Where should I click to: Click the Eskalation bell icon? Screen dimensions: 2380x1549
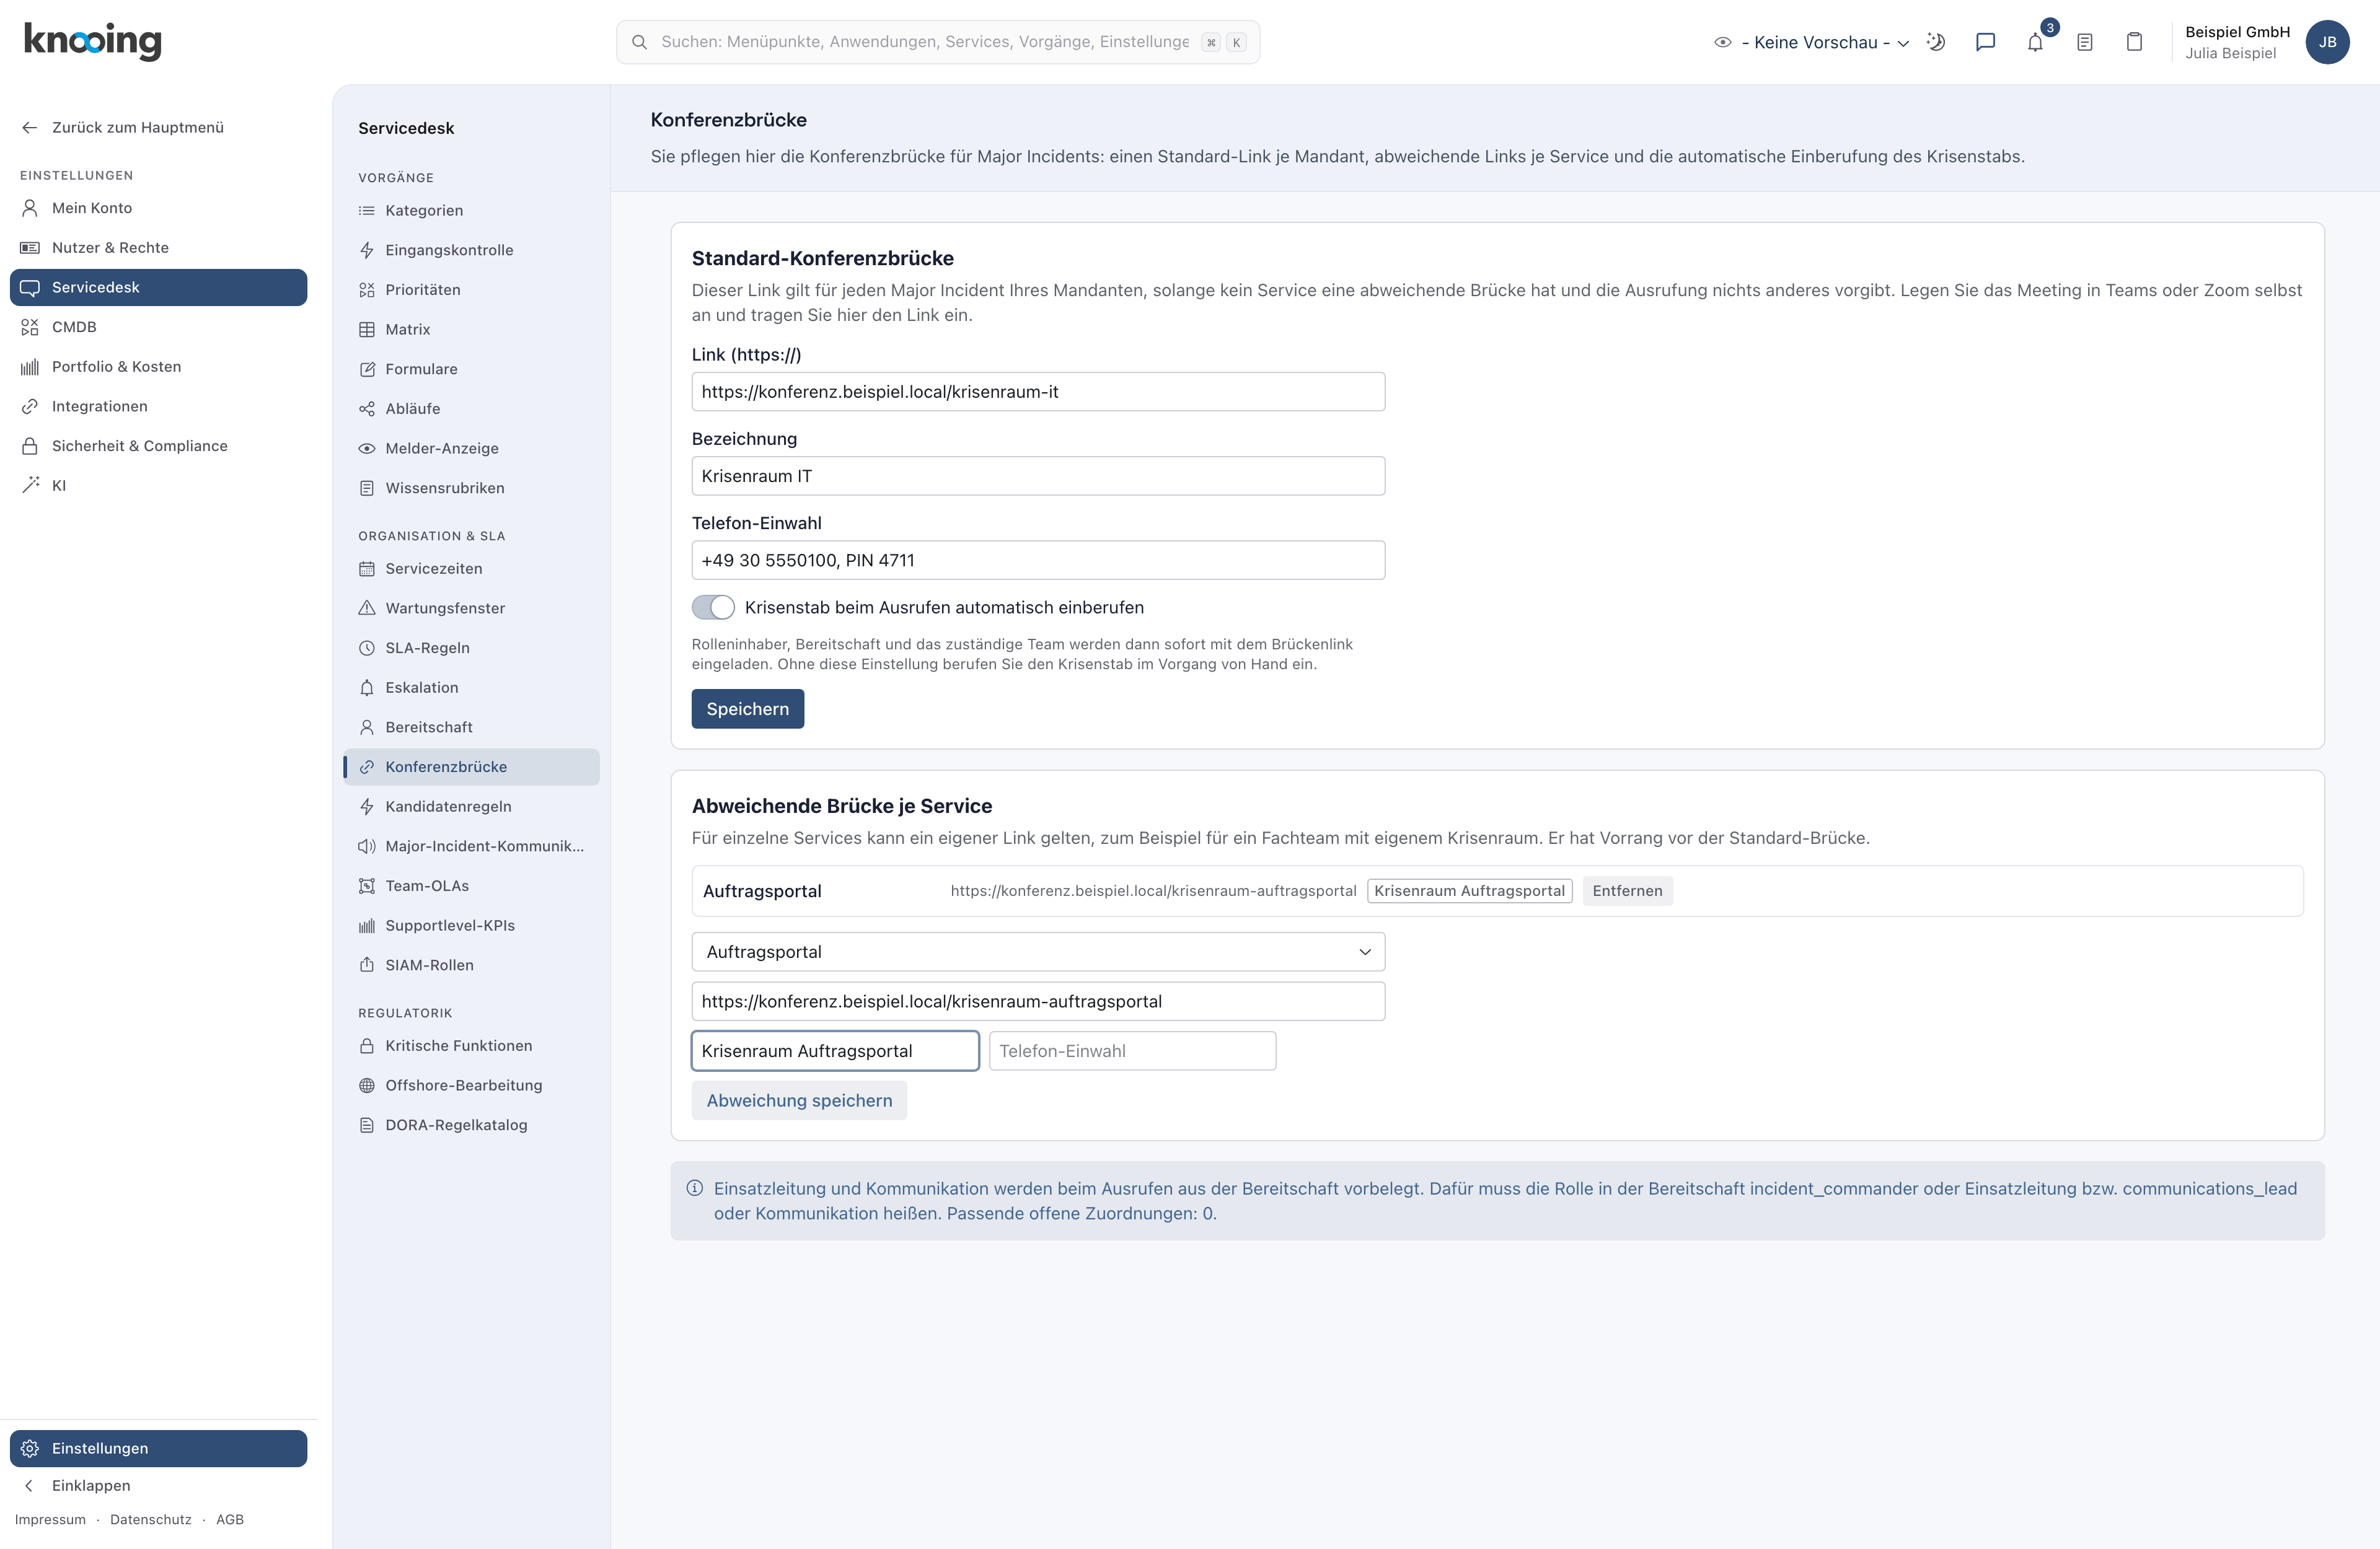pos(367,687)
